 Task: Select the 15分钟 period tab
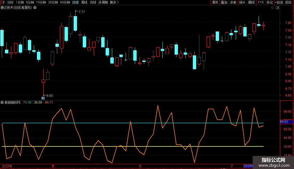[x=41, y=2]
